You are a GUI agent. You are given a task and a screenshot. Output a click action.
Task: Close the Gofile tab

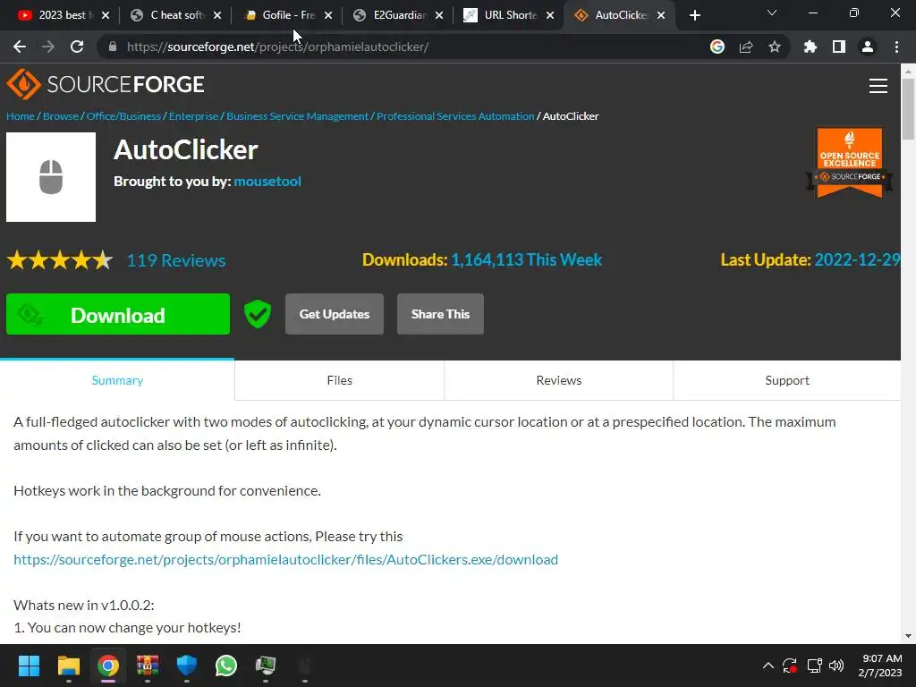pos(328,15)
